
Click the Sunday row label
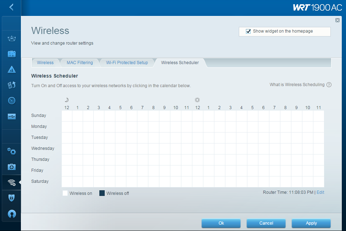(x=39, y=115)
